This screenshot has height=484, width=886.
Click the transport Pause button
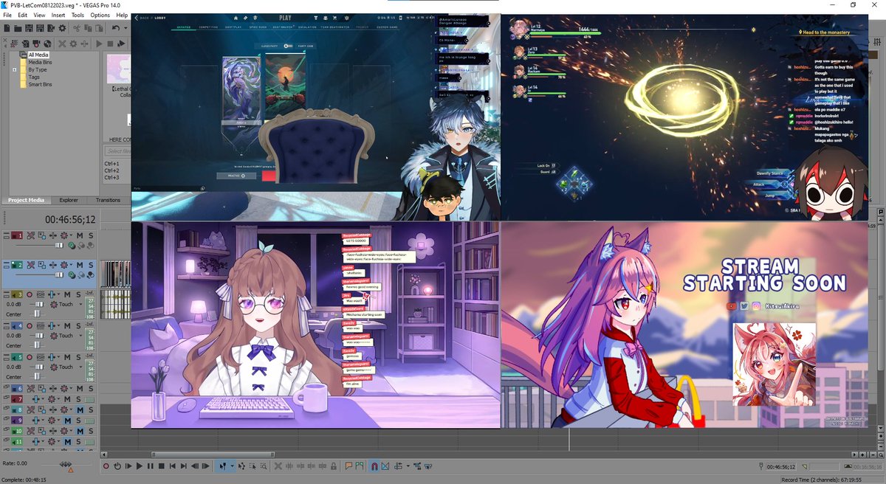point(150,466)
